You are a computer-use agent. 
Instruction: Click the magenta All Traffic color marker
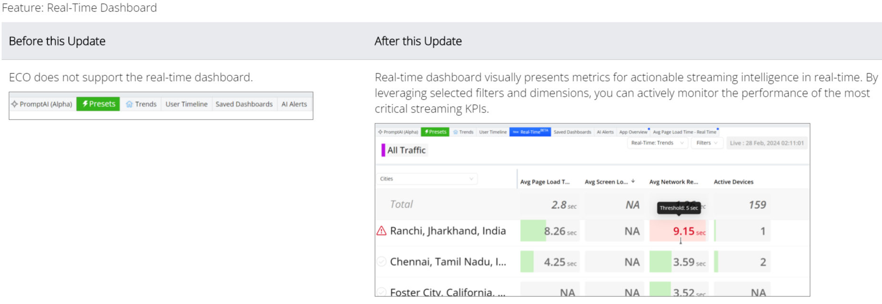383,150
